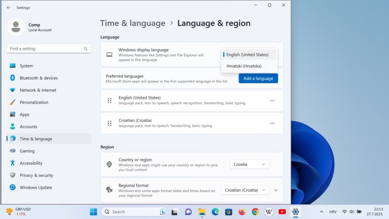The height and width of the screenshot is (219, 389).
Task: Minimize the Settings window
Action: coord(256,5)
